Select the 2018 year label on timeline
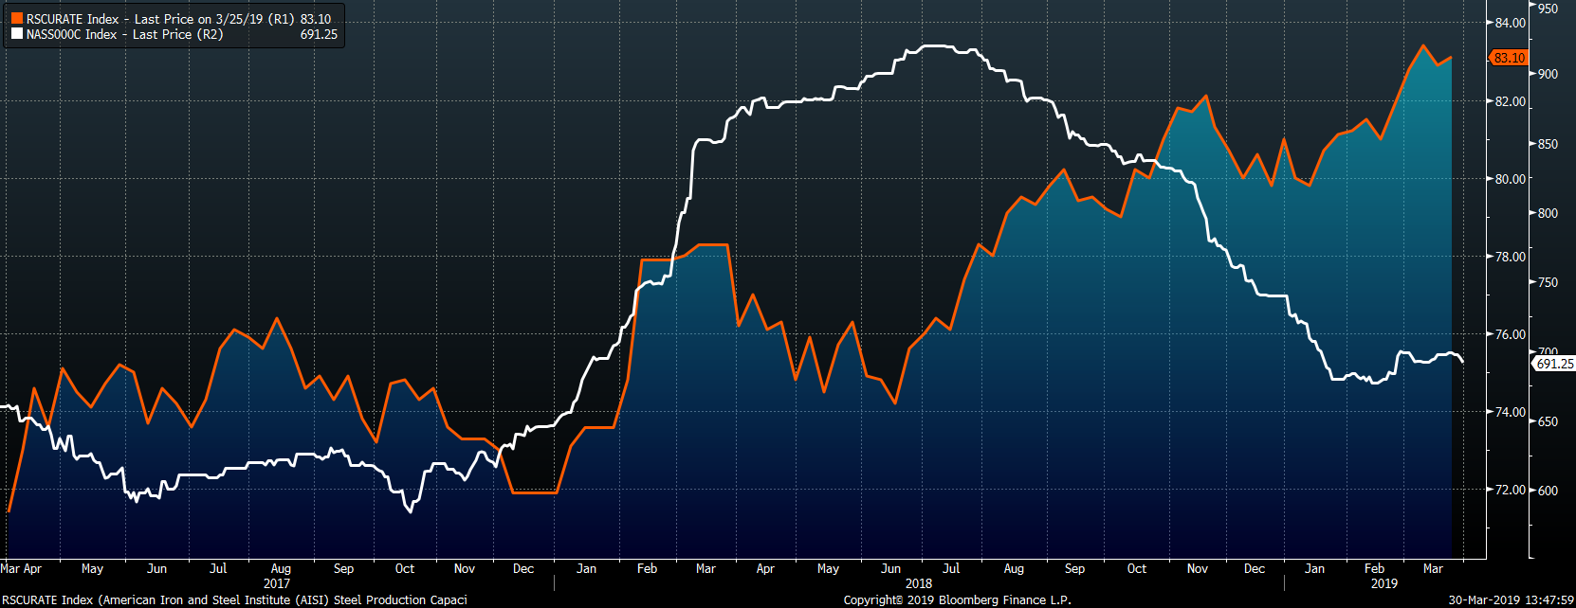The image size is (1576, 608). pyautogui.click(x=918, y=583)
